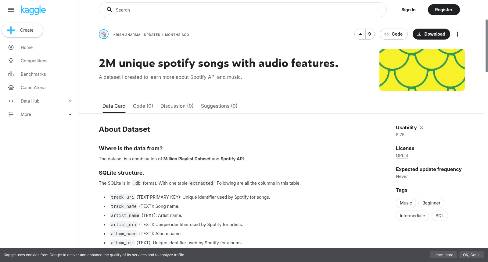Select the Intermediate tag

coord(412,216)
